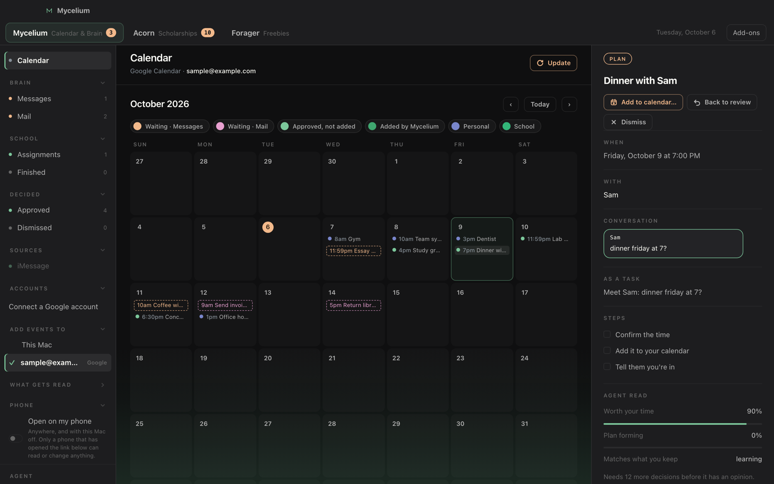Click the Add to calendar icon

(x=613, y=102)
